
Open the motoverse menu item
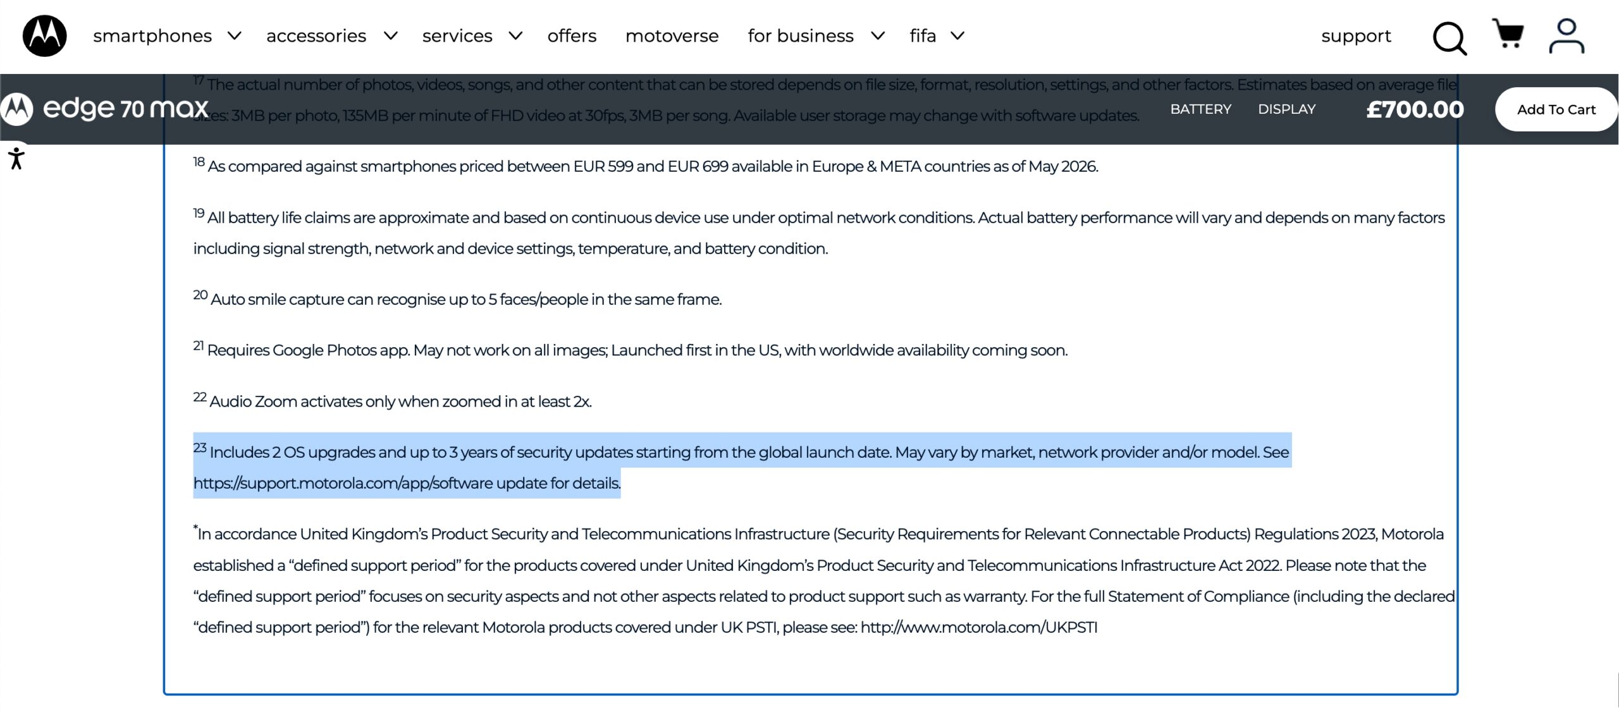672,36
